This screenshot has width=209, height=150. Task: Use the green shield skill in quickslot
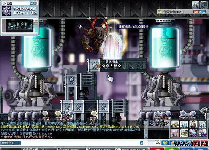184,133
